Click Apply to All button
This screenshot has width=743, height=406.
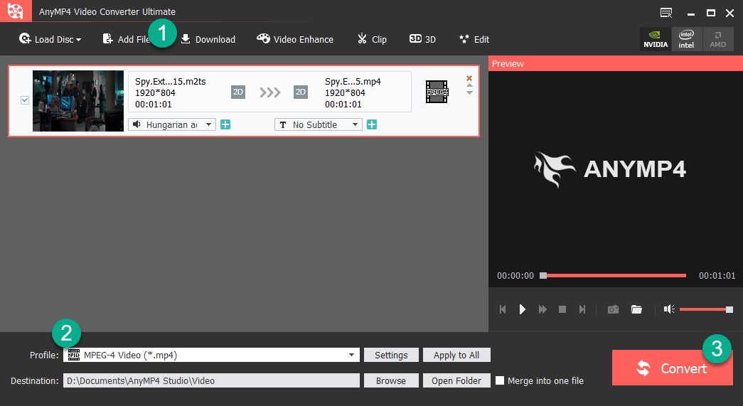pyautogui.click(x=456, y=355)
